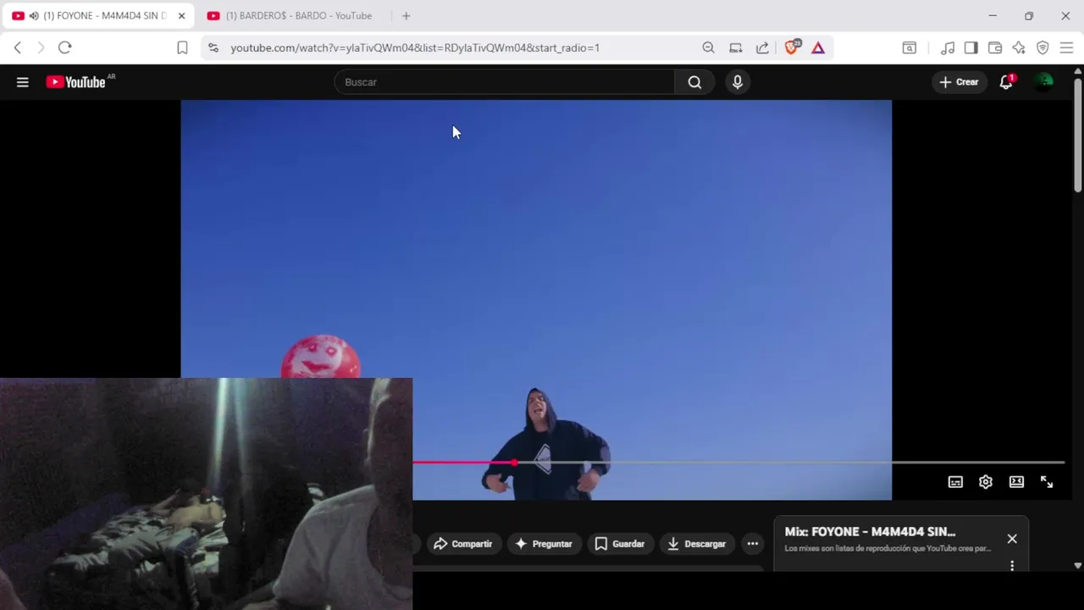This screenshot has width=1084, height=610.
Task: Click the Buscar search field
Action: click(x=505, y=82)
